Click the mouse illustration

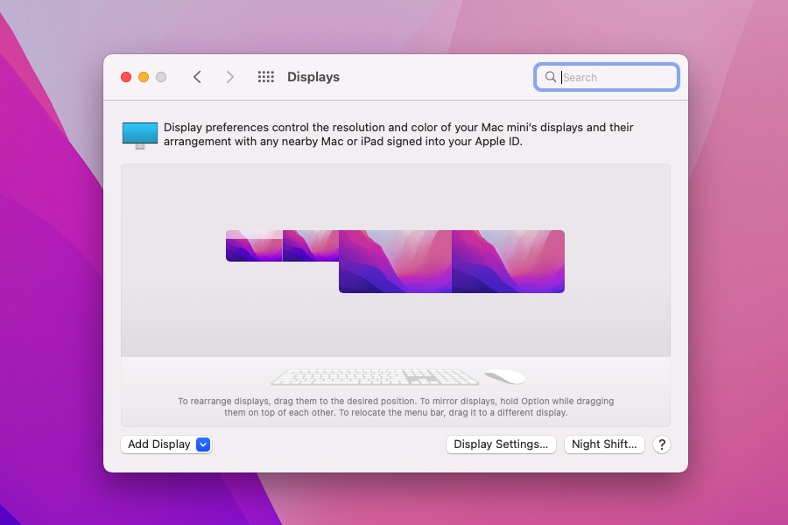coord(504,377)
